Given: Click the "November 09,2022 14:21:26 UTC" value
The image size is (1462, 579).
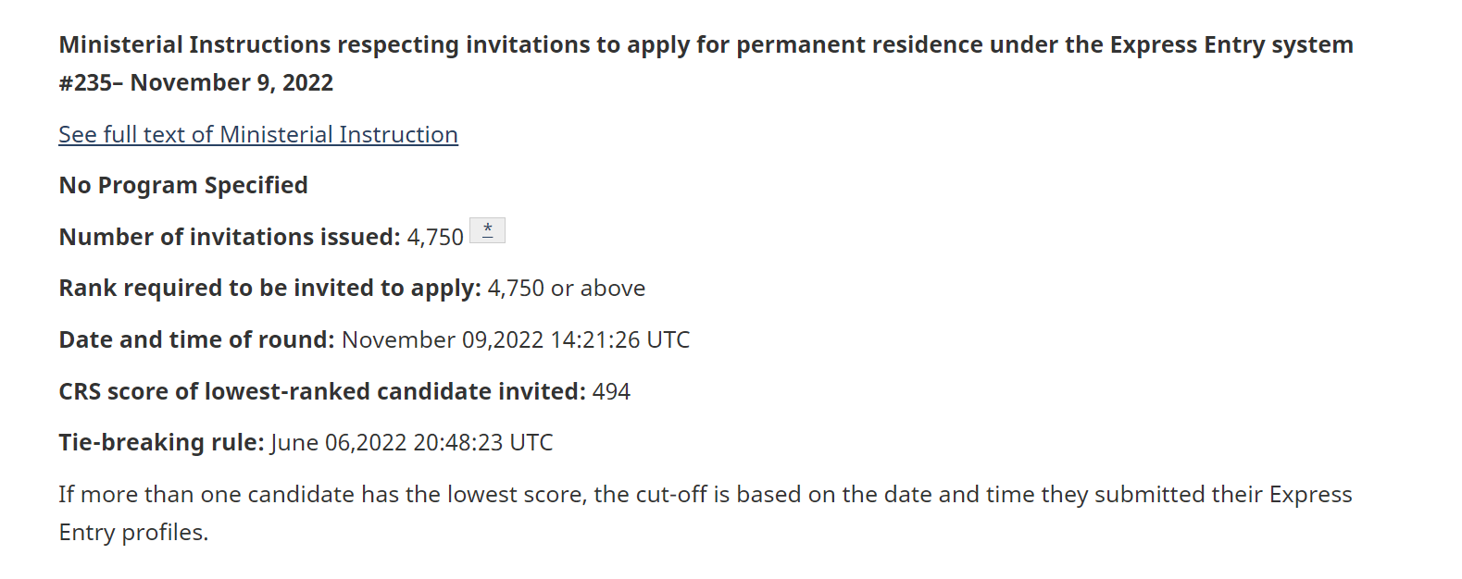Looking at the screenshot, I should [x=516, y=340].
